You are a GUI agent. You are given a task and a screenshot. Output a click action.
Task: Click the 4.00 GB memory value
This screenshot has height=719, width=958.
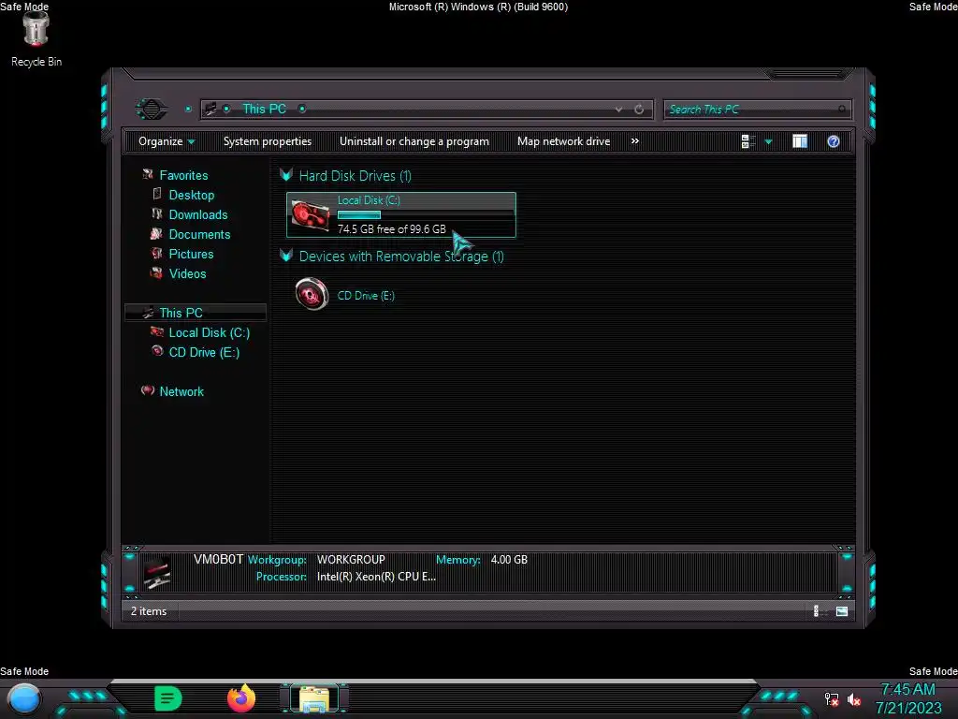click(509, 560)
